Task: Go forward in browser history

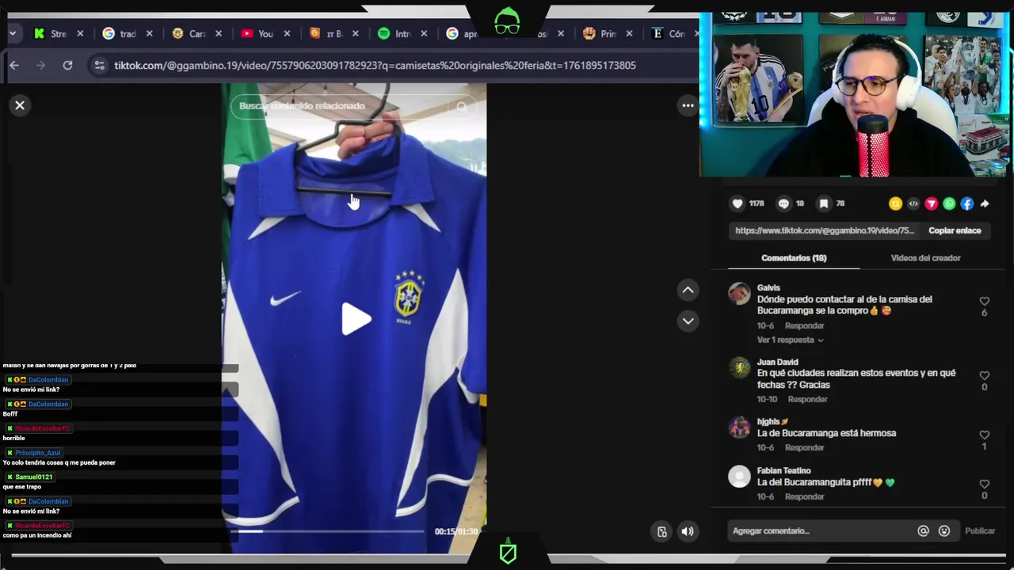Action: [40, 65]
